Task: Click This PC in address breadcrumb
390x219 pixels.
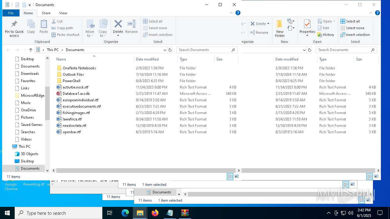Action: (x=53, y=50)
